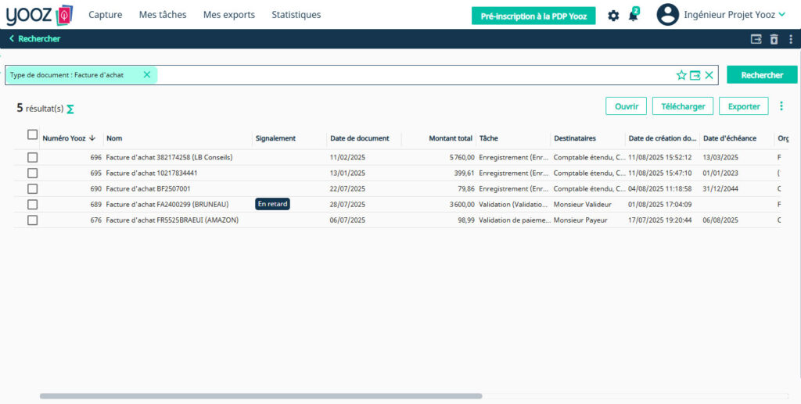Save search with the star icon
Image resolution: width=801 pixels, height=404 pixels.
(681, 75)
